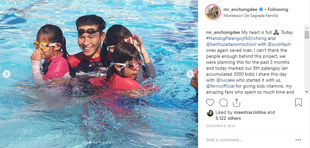Open mr_enchongdee profile picture story
The width and height of the screenshot is (310, 148).
pos(213,12)
